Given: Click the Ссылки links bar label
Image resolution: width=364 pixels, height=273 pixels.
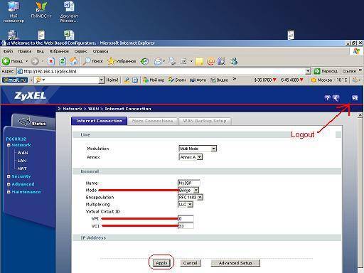Looking at the screenshot, I should (x=349, y=71).
